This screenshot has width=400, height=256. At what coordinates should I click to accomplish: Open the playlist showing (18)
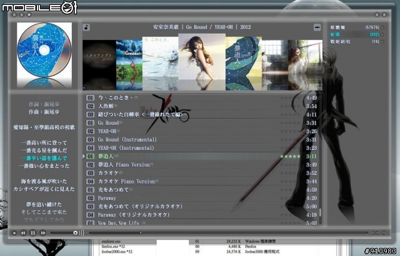(354, 41)
